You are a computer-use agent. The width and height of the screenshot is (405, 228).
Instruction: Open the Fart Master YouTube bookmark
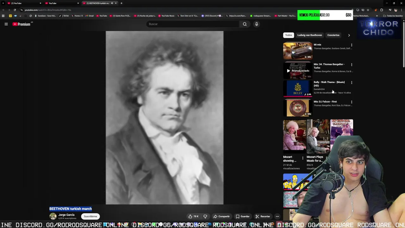click(x=285, y=16)
